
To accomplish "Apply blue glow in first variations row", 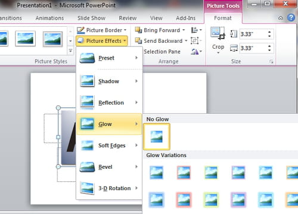I will tap(157, 172).
